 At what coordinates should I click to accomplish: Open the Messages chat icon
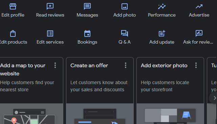coord(87,6)
